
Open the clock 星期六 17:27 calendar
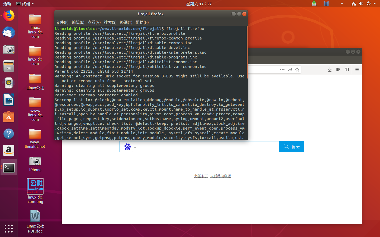pyautogui.click(x=199, y=4)
